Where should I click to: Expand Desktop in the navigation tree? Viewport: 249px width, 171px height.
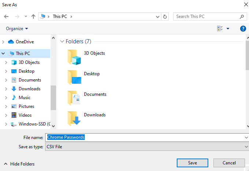pyautogui.click(x=6, y=71)
